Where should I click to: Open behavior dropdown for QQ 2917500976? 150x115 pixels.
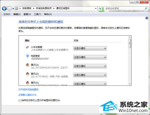tap(90, 66)
